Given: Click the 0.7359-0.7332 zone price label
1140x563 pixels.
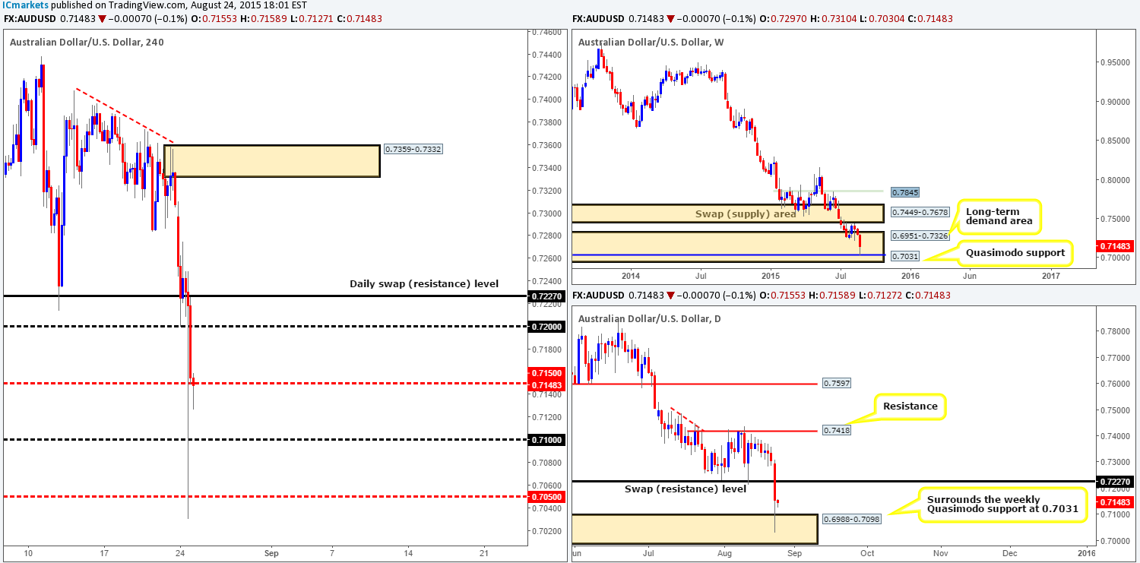Looking at the screenshot, I should [x=413, y=149].
